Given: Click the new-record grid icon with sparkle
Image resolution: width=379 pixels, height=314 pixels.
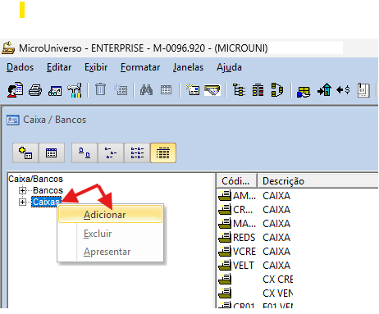Looking at the screenshot, I should [x=121, y=89].
